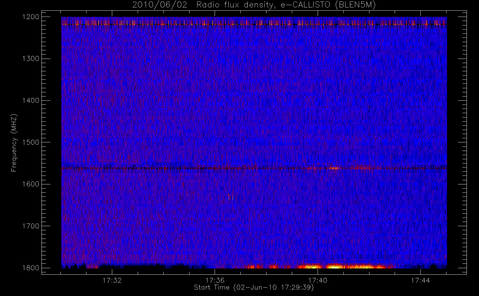The height and width of the screenshot is (296, 479).
Task: Click the 1500 frequency tick label
Action: point(31,142)
